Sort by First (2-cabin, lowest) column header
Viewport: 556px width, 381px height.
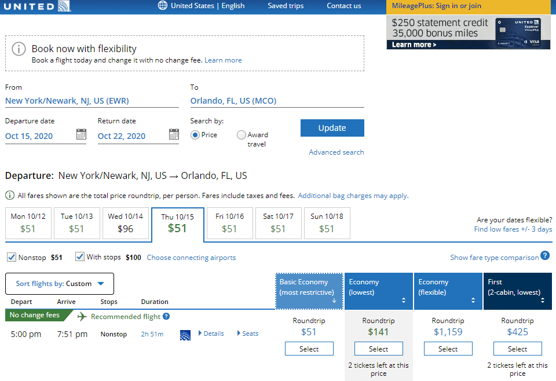pos(518,291)
